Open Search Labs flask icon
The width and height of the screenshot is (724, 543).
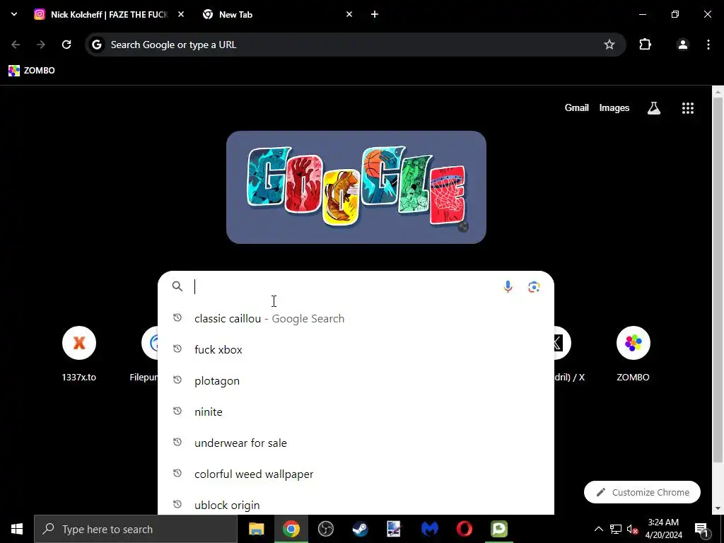click(x=654, y=108)
